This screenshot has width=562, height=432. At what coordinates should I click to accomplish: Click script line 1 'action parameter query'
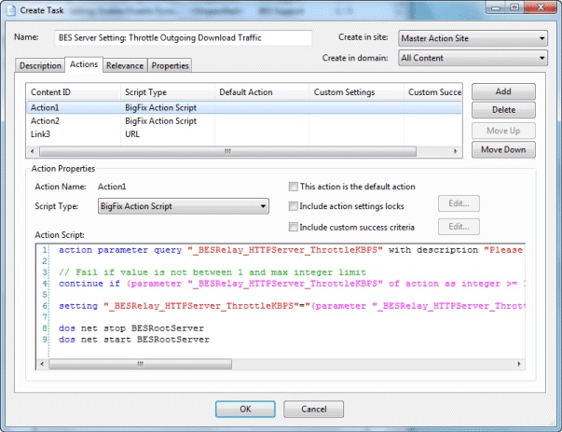[x=291, y=250]
